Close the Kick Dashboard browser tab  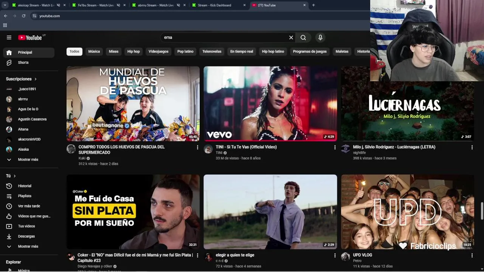tap(244, 5)
